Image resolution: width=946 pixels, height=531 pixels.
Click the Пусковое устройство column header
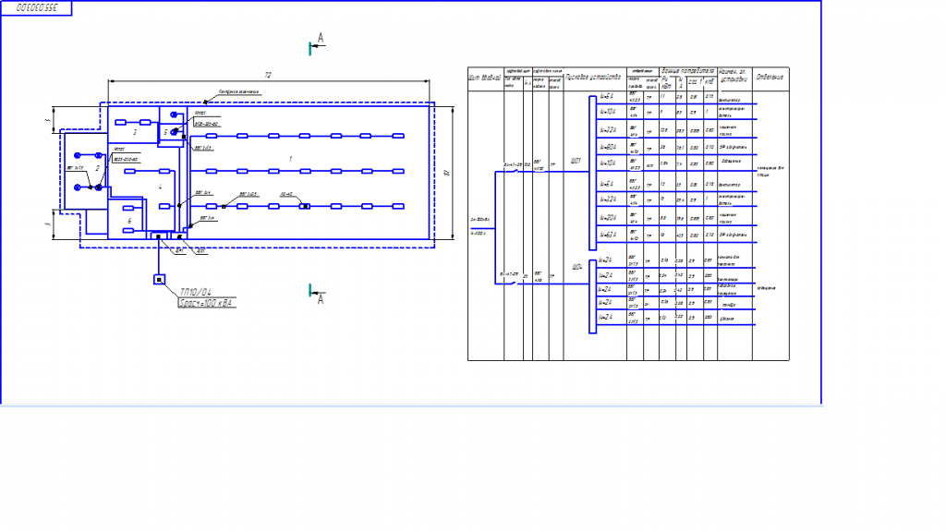coord(593,78)
